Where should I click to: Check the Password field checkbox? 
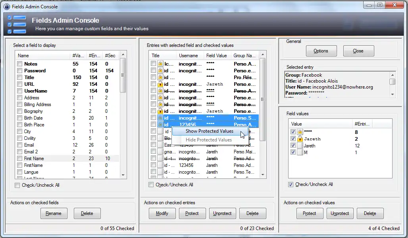19,71
